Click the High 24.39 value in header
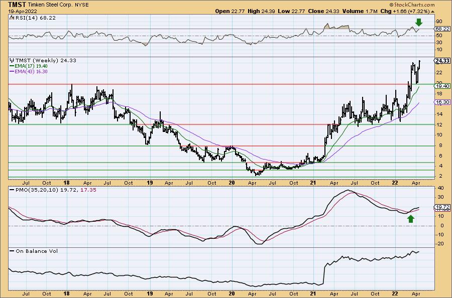 tap(261, 11)
